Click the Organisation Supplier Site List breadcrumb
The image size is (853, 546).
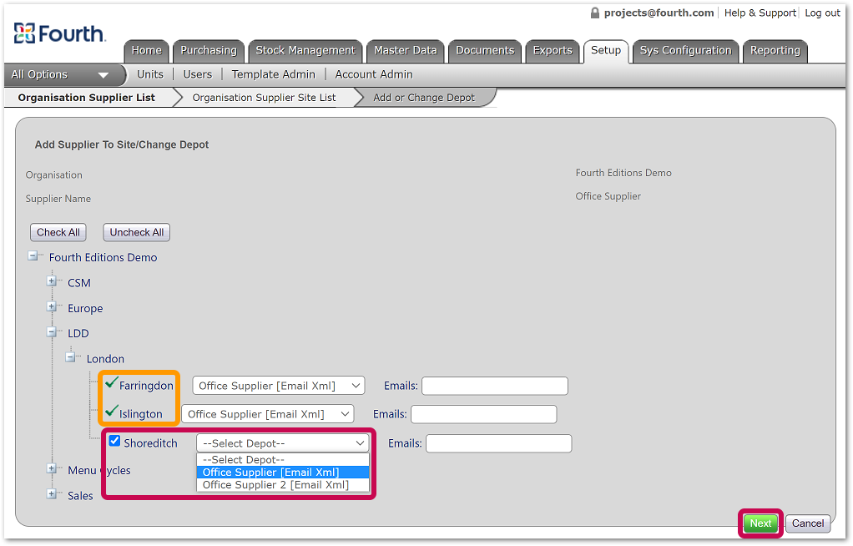[264, 98]
